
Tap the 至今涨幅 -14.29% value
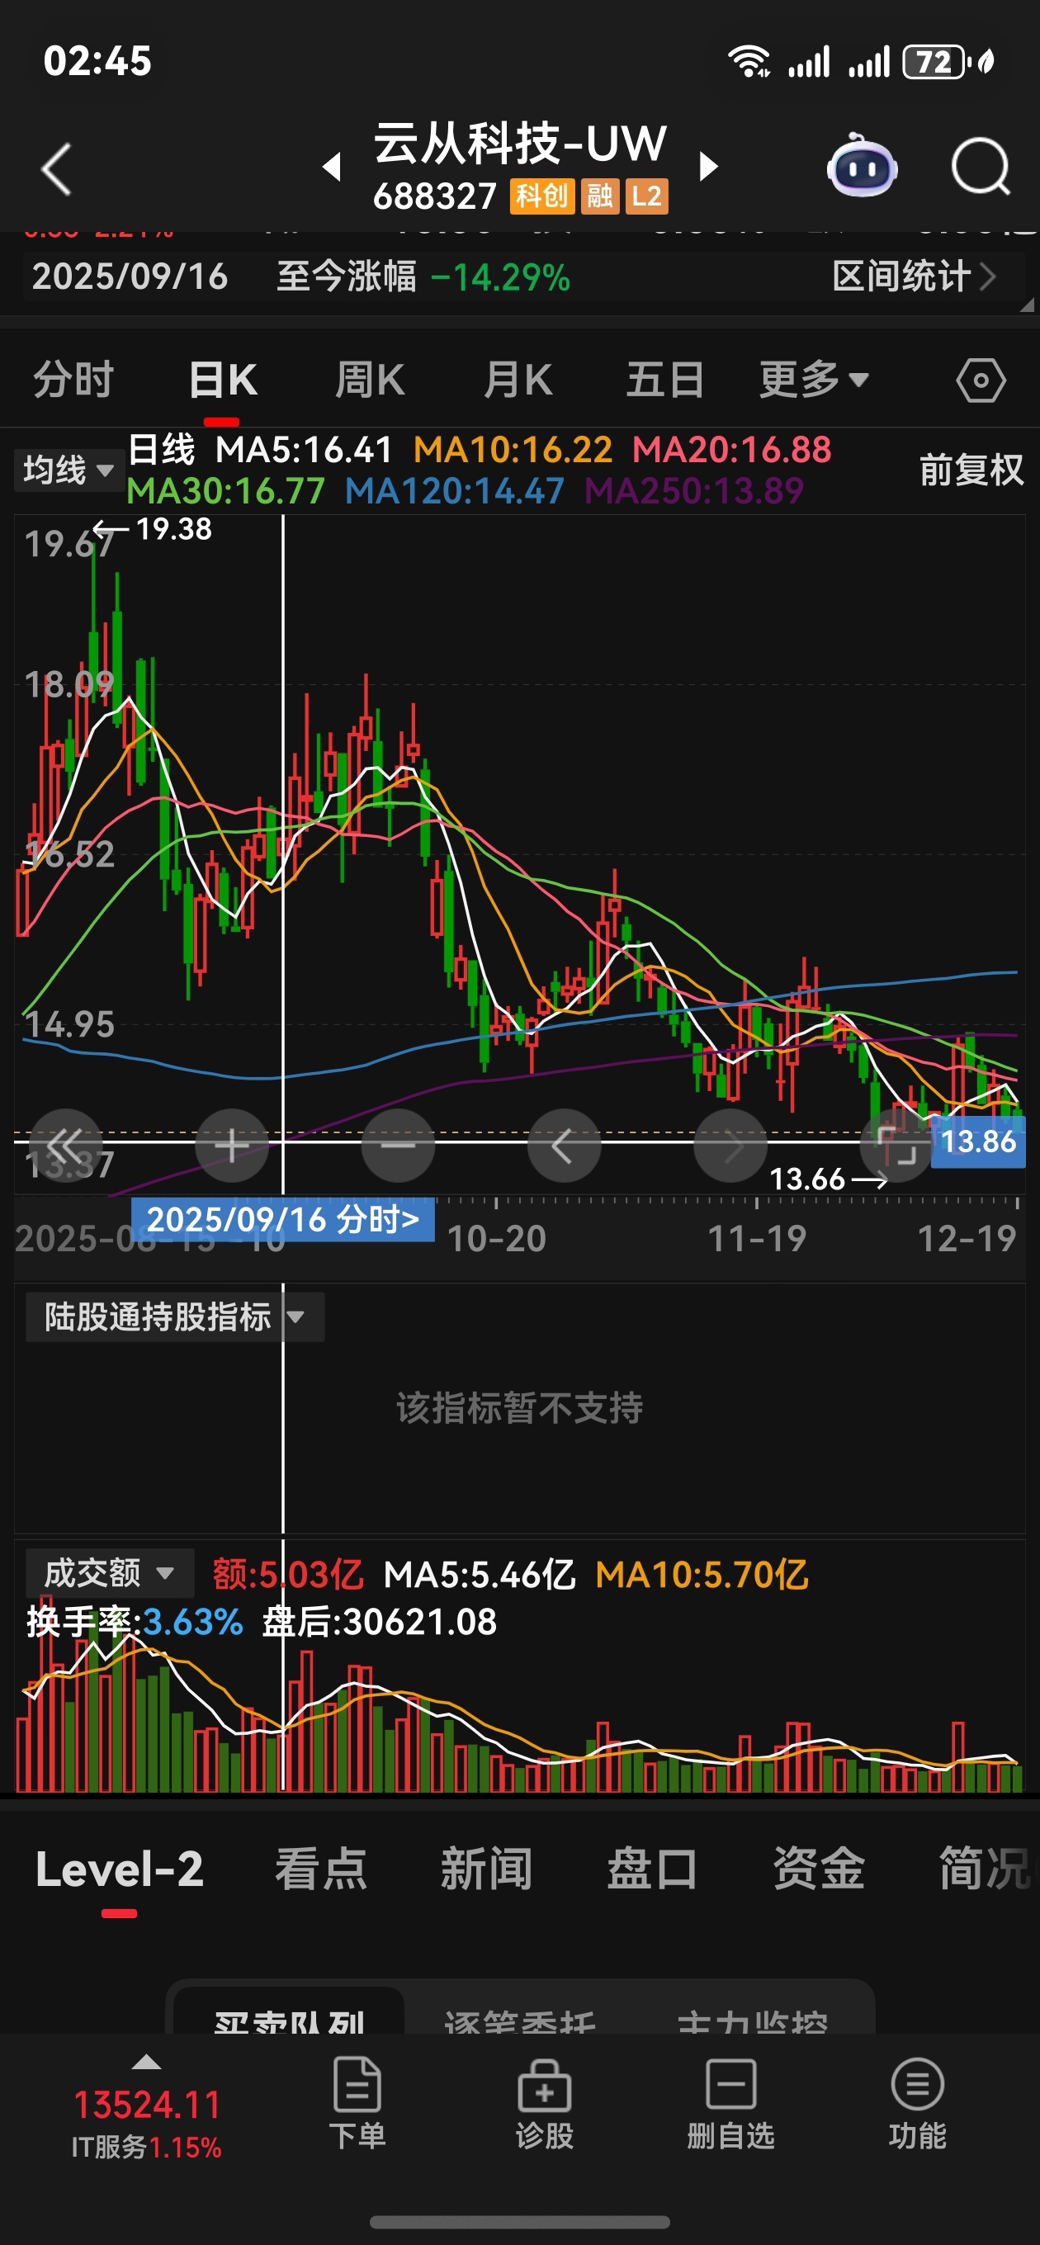tap(423, 277)
